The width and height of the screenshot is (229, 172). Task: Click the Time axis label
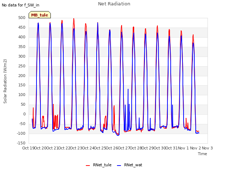click(202, 154)
